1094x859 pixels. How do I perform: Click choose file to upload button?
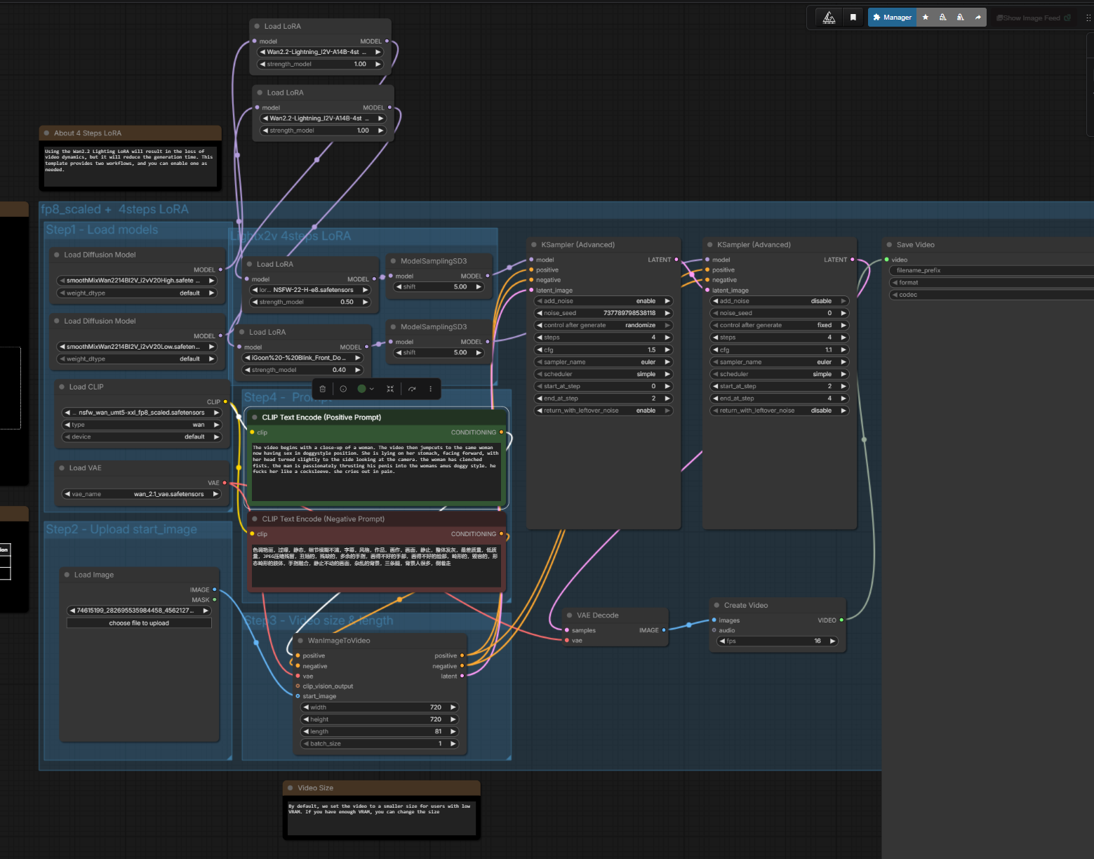click(139, 623)
